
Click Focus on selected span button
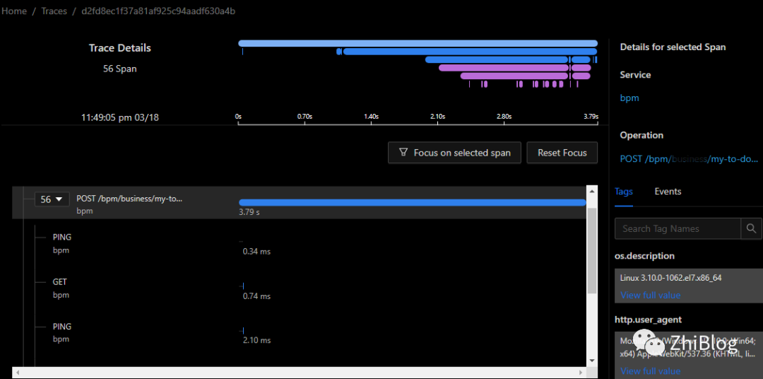coord(454,153)
